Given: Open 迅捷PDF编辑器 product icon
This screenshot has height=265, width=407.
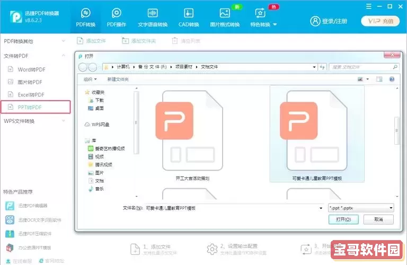Looking at the screenshot, I should click(x=10, y=206).
